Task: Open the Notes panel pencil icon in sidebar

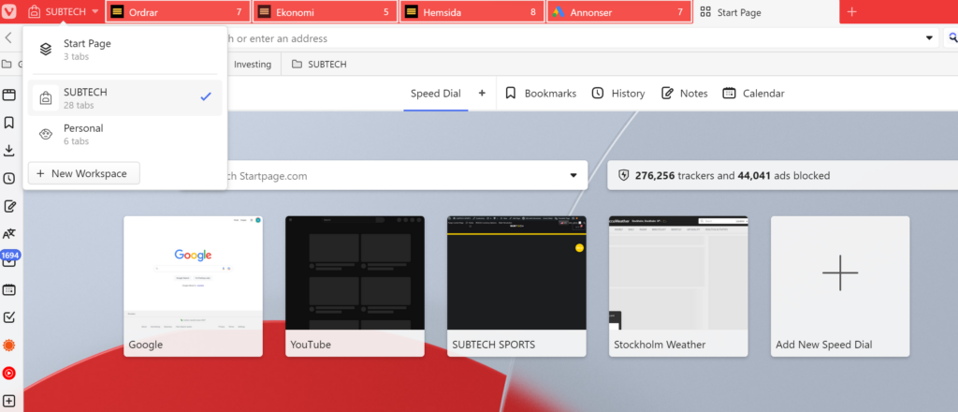Action: (x=9, y=206)
